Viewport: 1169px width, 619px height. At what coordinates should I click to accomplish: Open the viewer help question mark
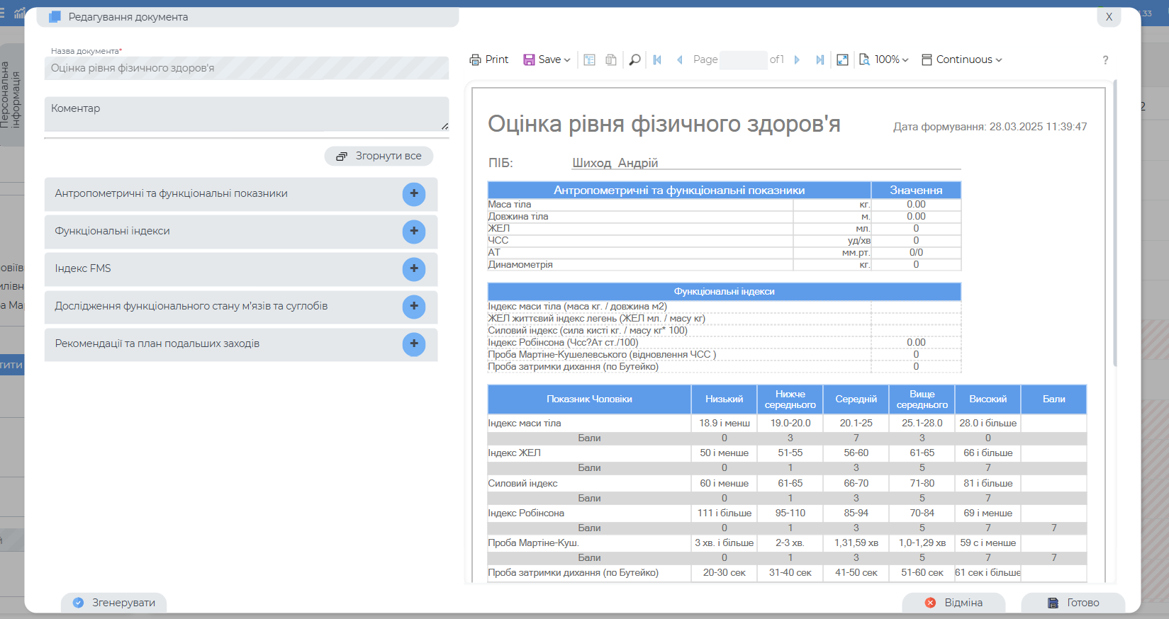pyautogui.click(x=1105, y=60)
